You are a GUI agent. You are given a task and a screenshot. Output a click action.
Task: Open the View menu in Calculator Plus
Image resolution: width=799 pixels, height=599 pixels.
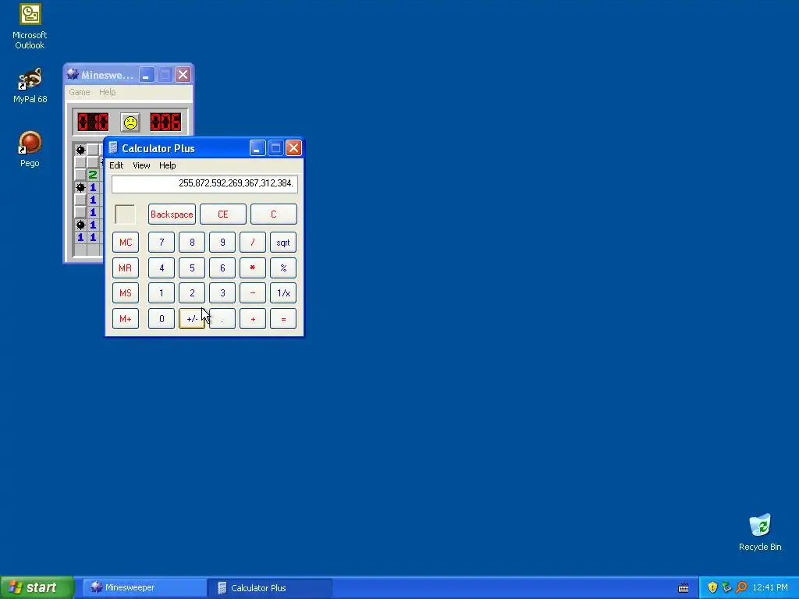[x=141, y=165]
